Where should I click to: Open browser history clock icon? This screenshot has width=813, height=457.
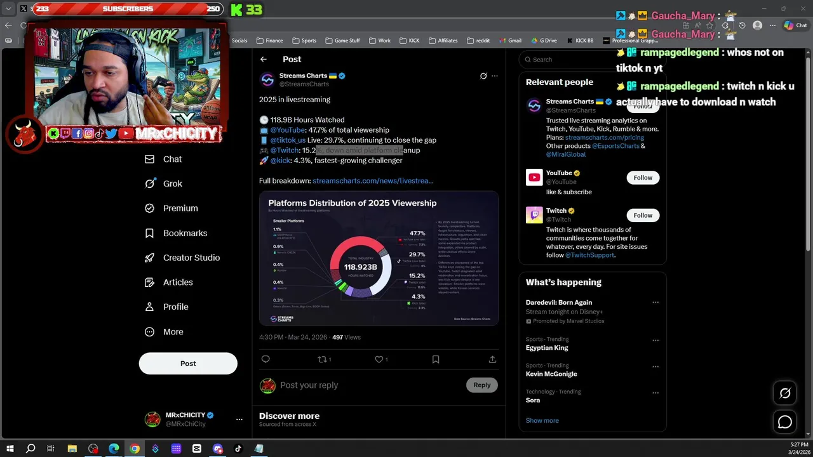pyautogui.click(x=742, y=25)
